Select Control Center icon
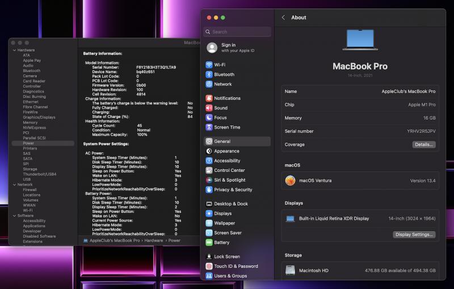Screen dimensions: 454x289 click(209, 170)
